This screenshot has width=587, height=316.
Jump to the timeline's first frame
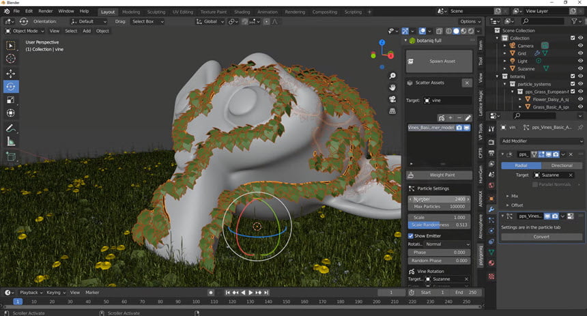pos(227,292)
